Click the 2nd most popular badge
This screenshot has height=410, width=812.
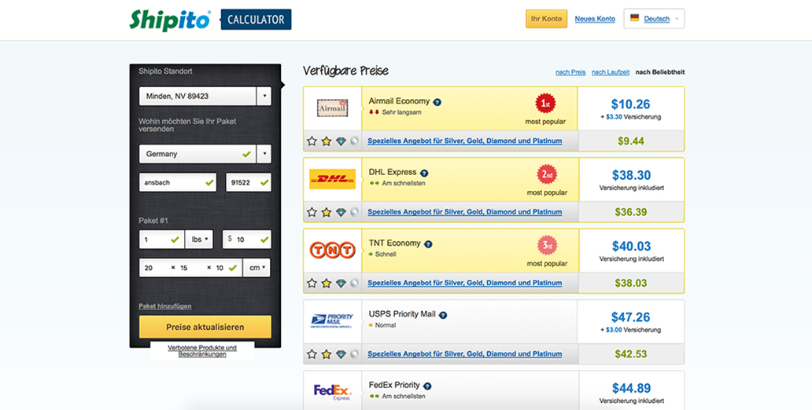coord(547,174)
